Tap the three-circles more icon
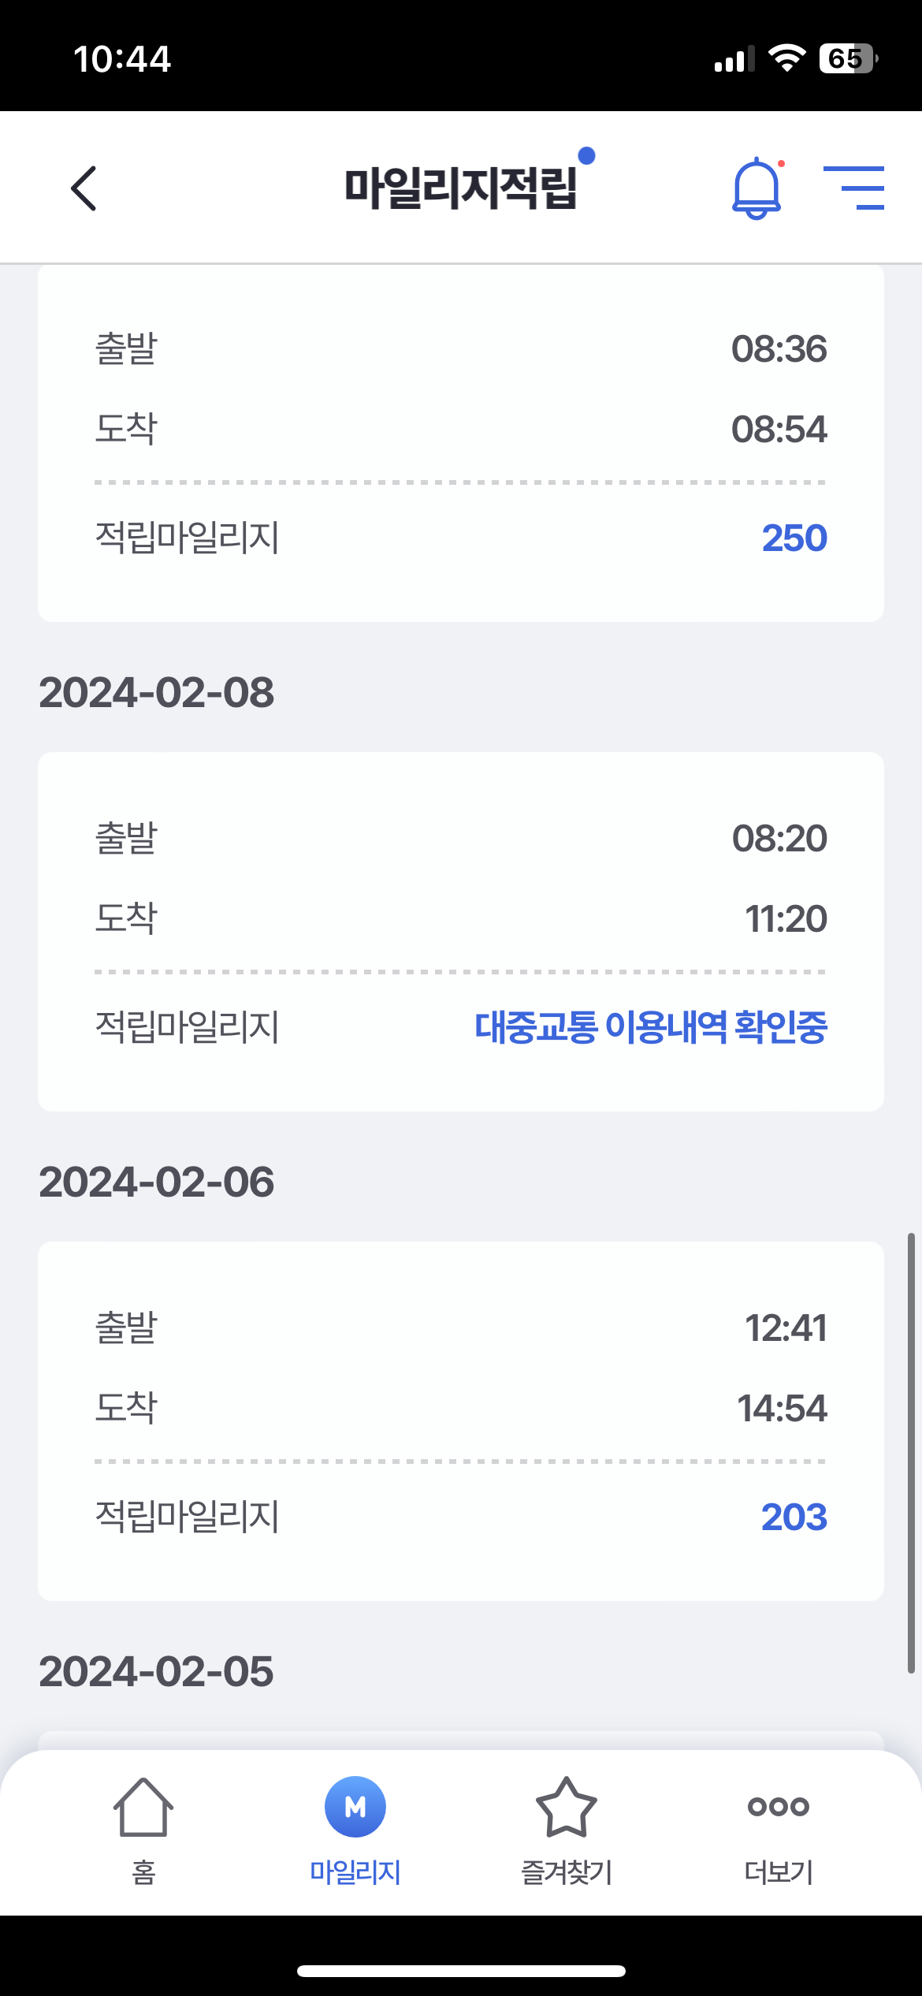Image resolution: width=922 pixels, height=1996 pixels. pyautogui.click(x=779, y=1806)
